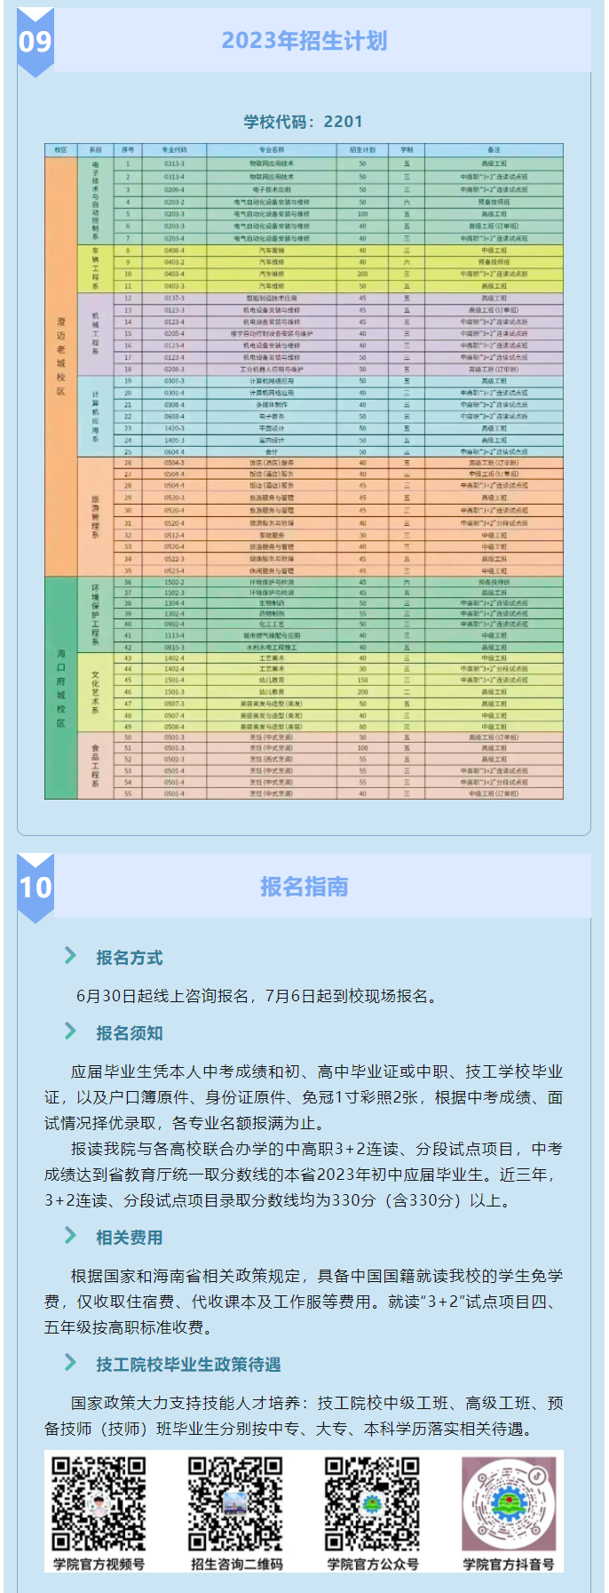609x1593 pixels.
Task: Select the 澄迈老城校区 campus cell
Action: 61,367
